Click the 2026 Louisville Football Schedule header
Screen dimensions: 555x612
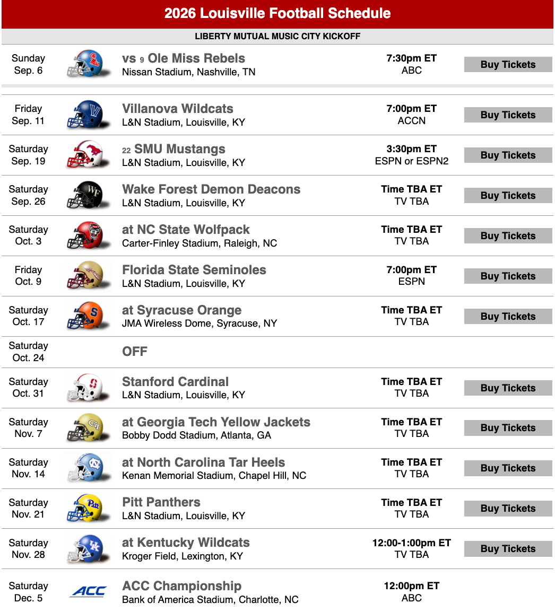tap(277, 13)
